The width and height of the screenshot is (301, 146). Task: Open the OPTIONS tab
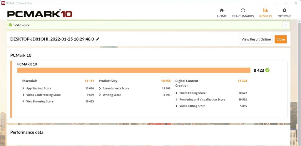click(x=284, y=13)
